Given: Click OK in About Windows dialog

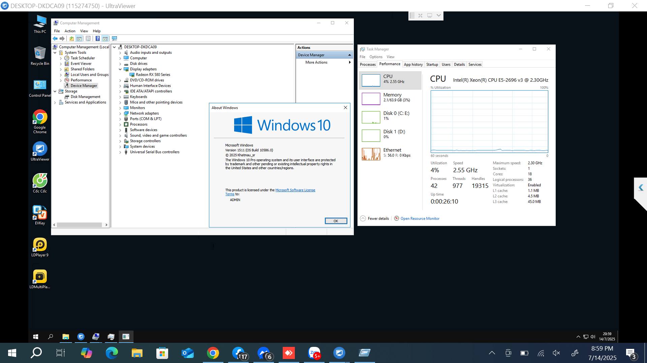Looking at the screenshot, I should (x=336, y=221).
